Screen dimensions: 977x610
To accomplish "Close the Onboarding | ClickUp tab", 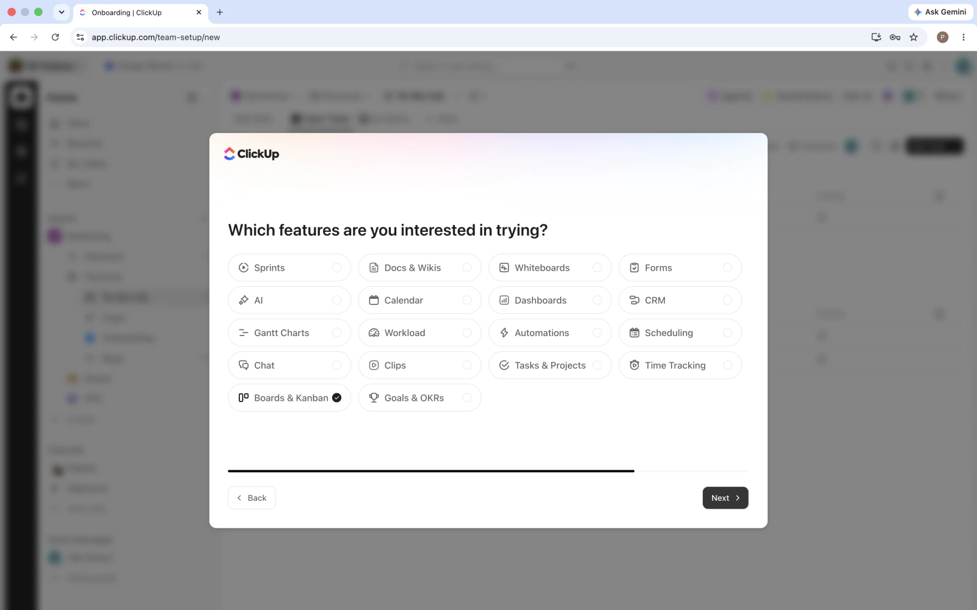I will click(198, 12).
